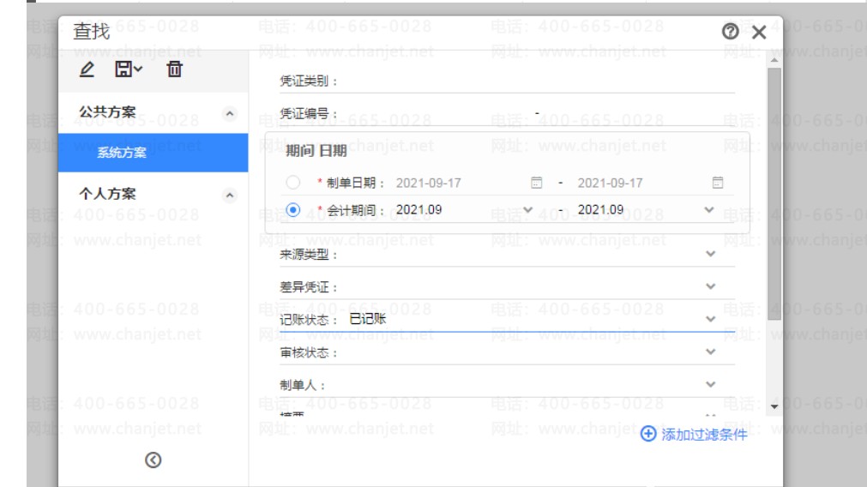Image resolution: width=867 pixels, height=487 pixels.
Task: Expand the 差异凭证 dropdown
Action: coord(711,286)
